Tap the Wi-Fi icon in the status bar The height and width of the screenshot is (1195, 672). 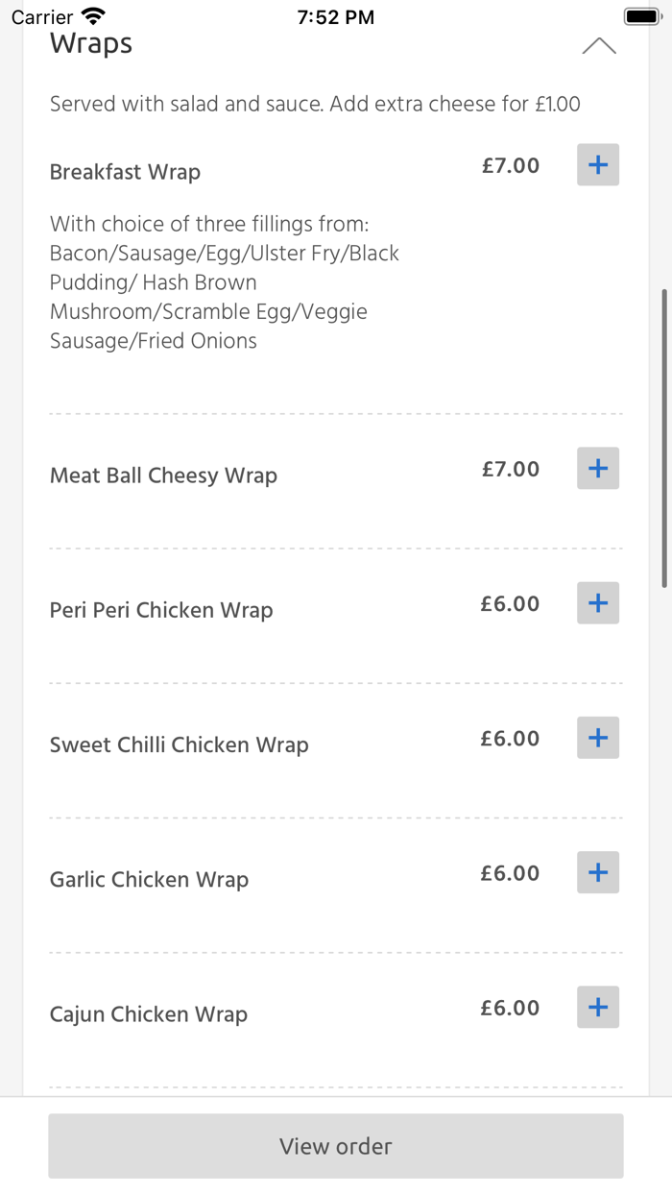pyautogui.click(x=92, y=15)
